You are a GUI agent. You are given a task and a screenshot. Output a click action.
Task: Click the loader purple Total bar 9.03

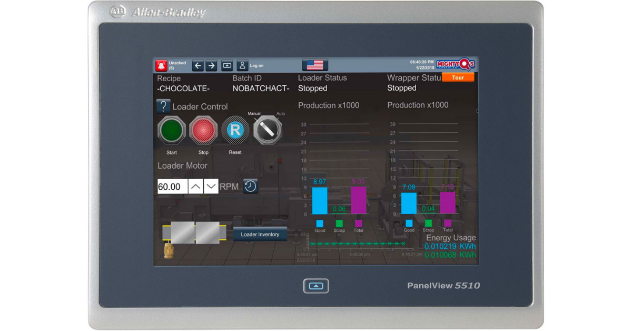[359, 200]
